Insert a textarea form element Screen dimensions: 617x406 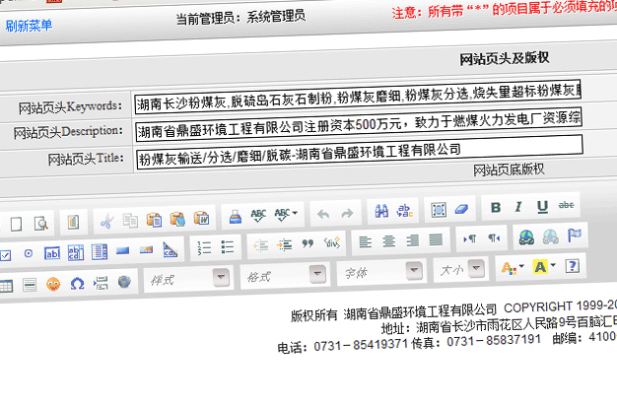pyautogui.click(x=76, y=252)
